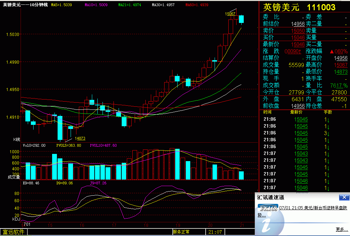
Task: Click the 18 hour mark on time axis
Action: 146,225
